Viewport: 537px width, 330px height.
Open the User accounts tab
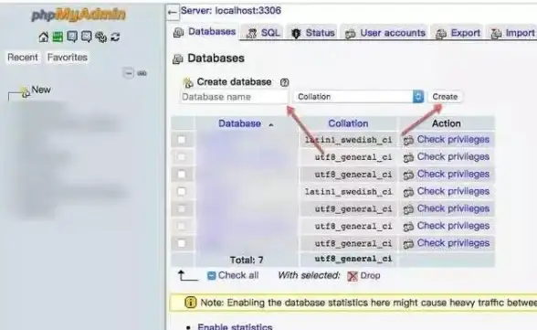point(385,33)
